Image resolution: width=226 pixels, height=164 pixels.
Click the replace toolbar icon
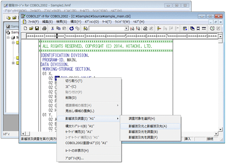pyautogui.click(x=145, y=28)
